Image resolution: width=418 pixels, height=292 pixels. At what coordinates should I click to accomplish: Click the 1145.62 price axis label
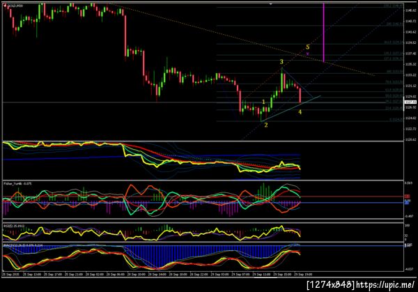tap(411, 10)
